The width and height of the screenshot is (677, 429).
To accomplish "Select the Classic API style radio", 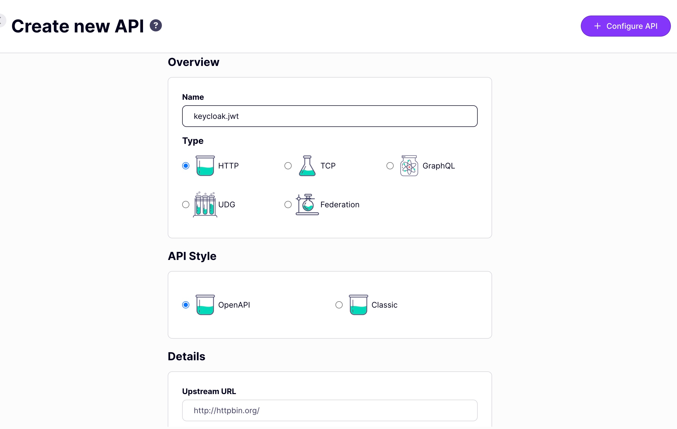I will [338, 305].
